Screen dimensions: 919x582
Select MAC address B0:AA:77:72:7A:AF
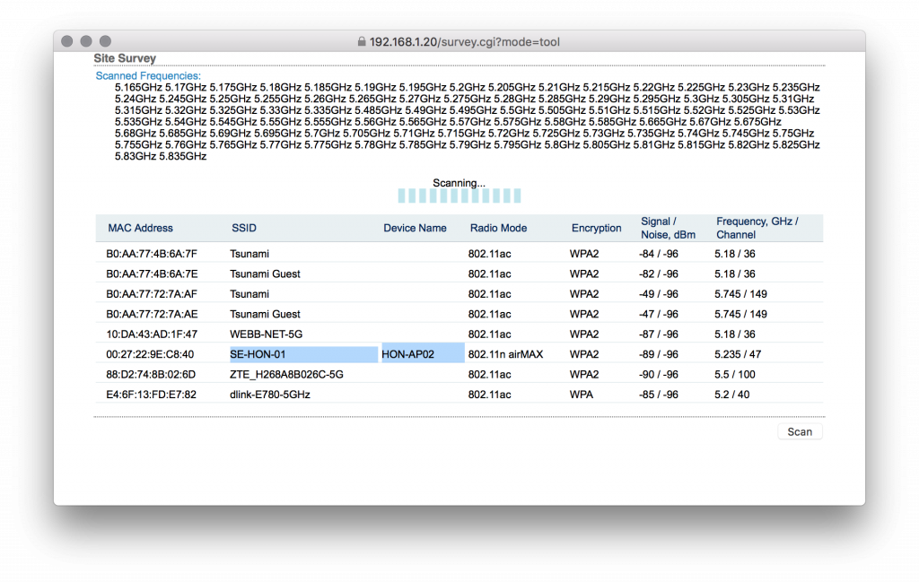(151, 294)
